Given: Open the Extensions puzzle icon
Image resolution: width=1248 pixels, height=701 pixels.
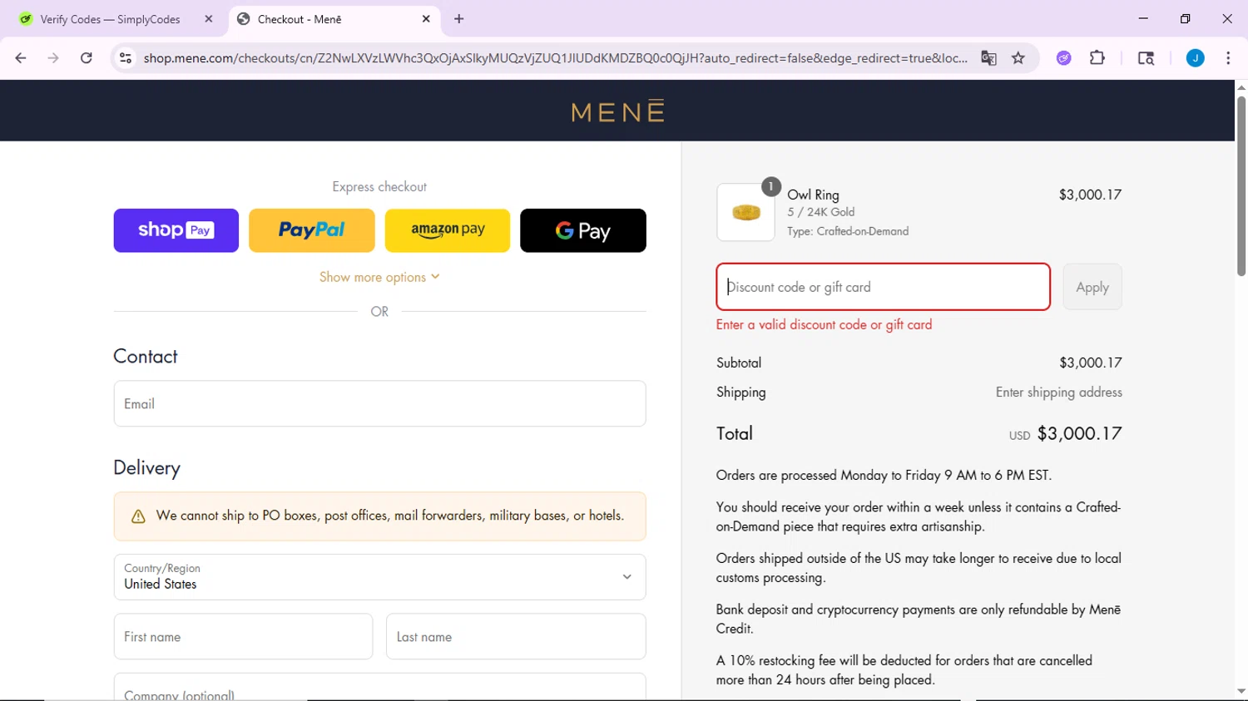Looking at the screenshot, I should click(1097, 58).
